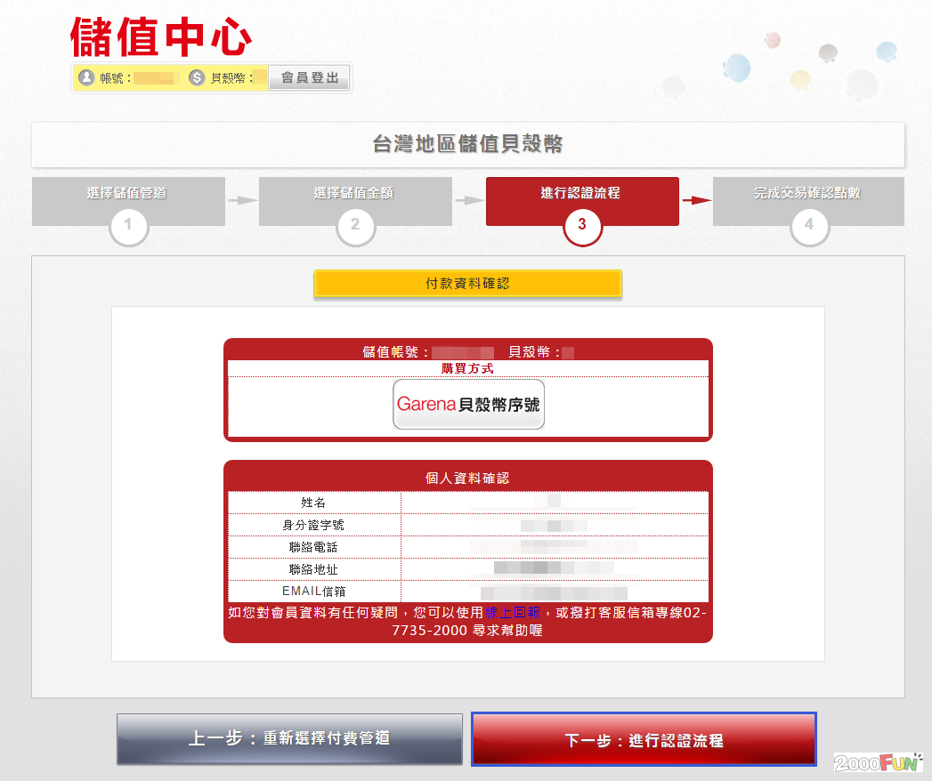Select step 1 選擇儲值管道
This screenshot has width=932, height=781.
[x=128, y=201]
